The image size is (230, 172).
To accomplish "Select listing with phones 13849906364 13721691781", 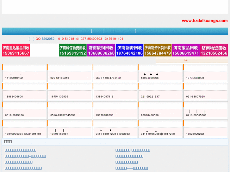I will point(24,129).
